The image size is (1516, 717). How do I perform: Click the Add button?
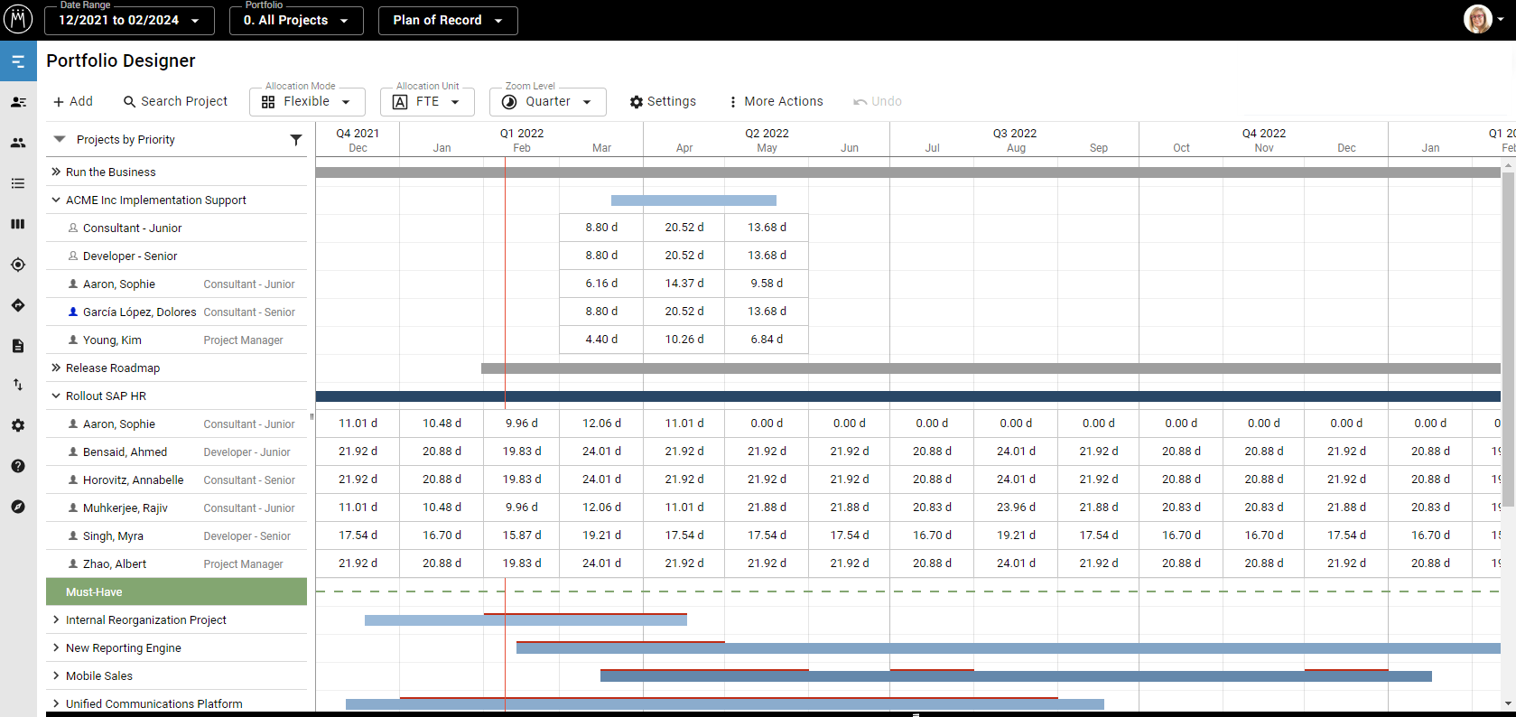tap(73, 102)
